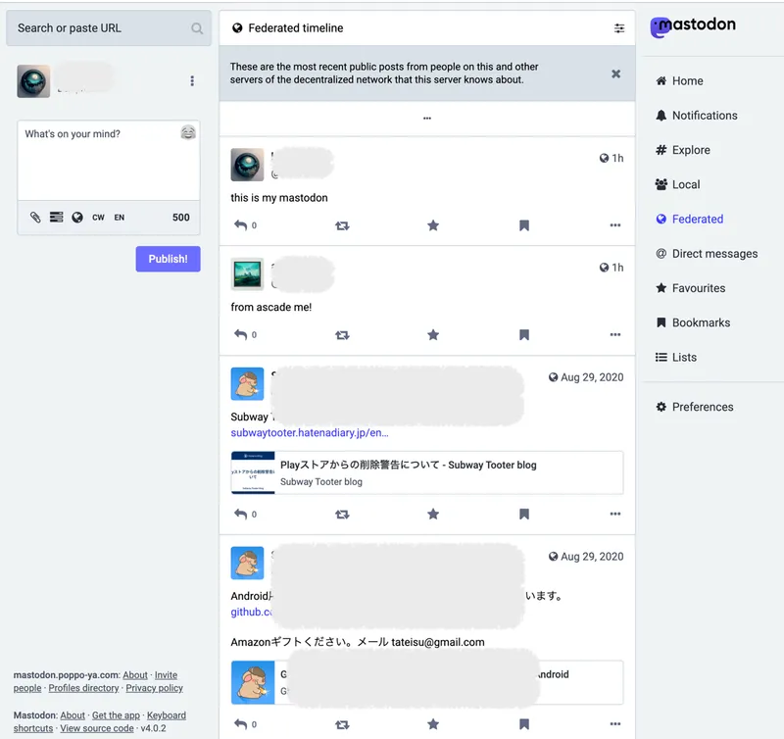Viewport: 784px width, 739px height.
Task: Favourite the 'this is my mastodon' post
Action: pyautogui.click(x=433, y=225)
